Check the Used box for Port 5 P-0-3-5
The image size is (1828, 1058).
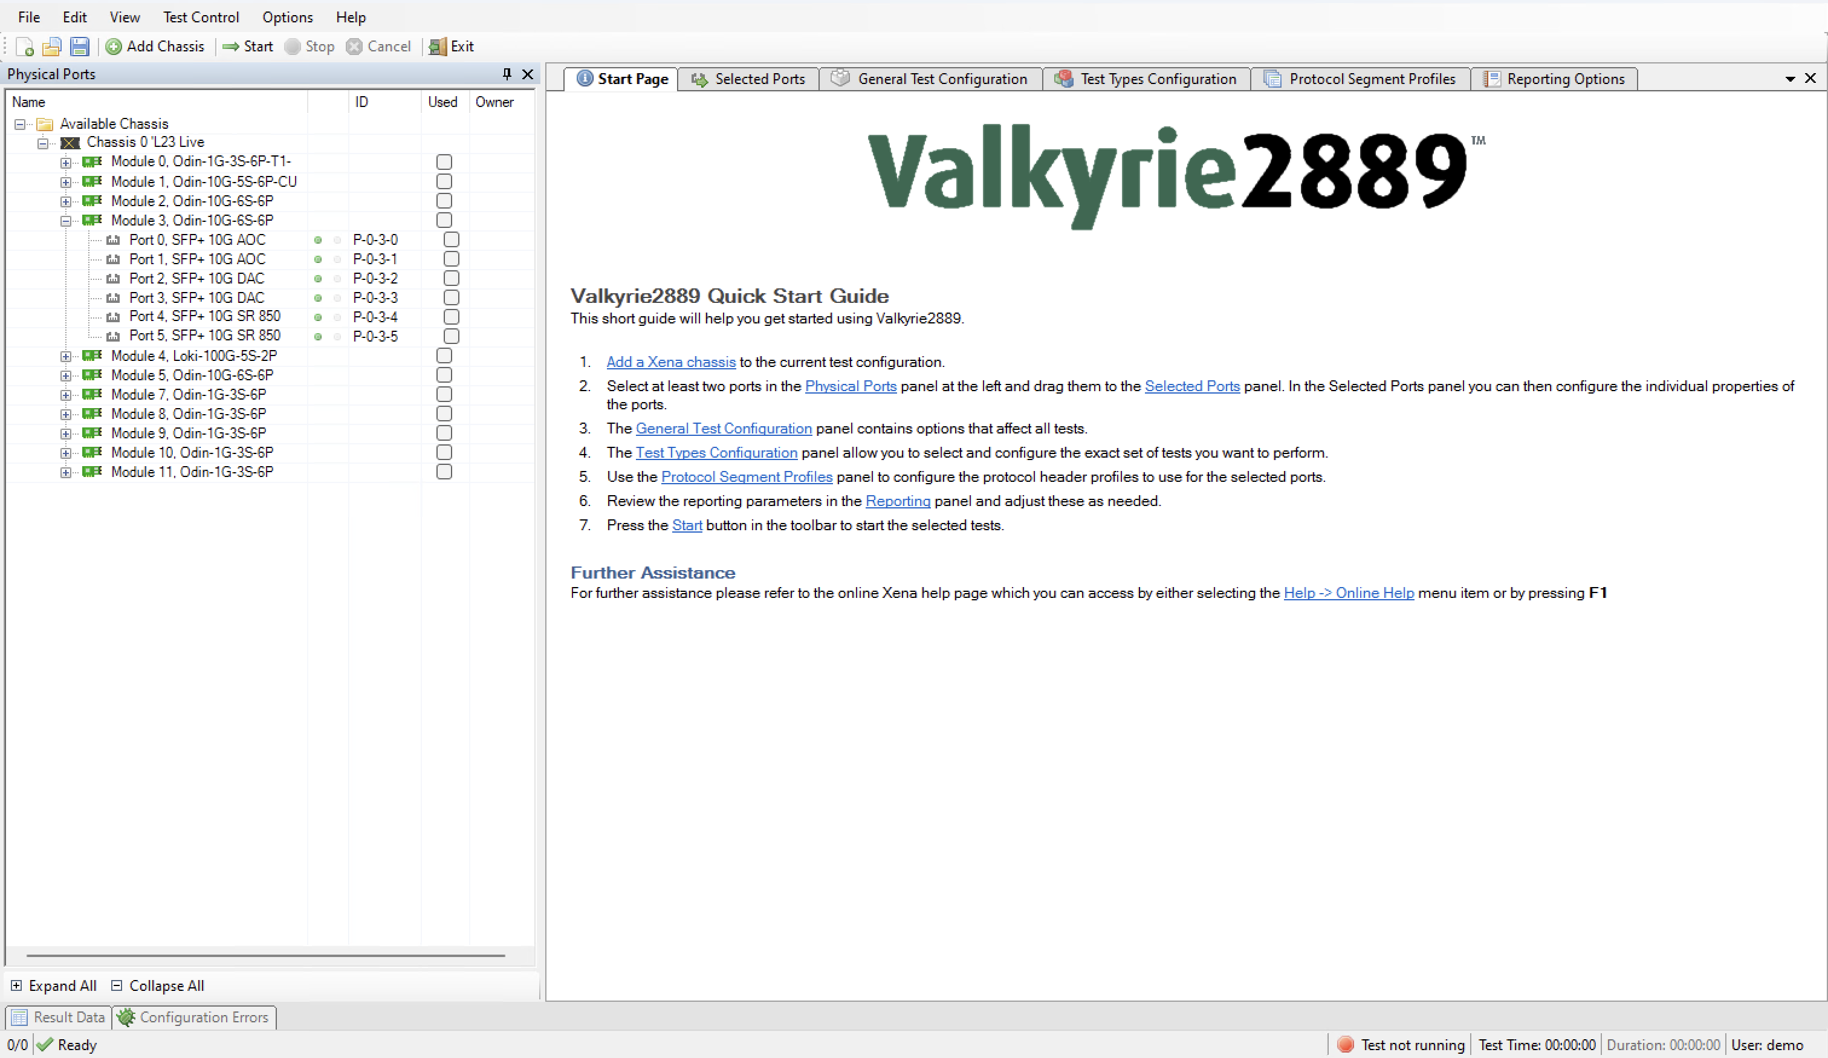point(452,336)
